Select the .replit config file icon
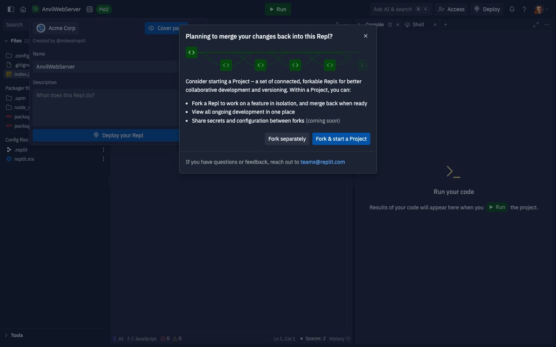 pos(9,150)
